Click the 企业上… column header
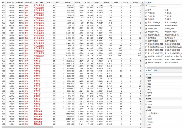Viewport: 185px width, 130px height. pyautogui.click(x=51, y=2)
